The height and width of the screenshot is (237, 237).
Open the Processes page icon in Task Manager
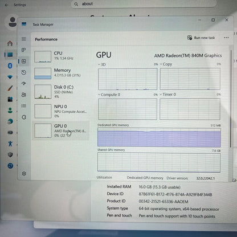pos(24,50)
